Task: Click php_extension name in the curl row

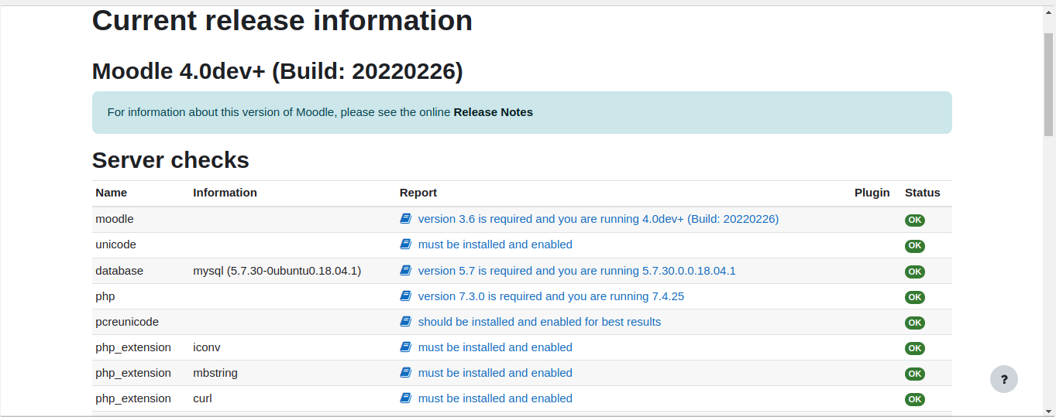Action: [133, 398]
